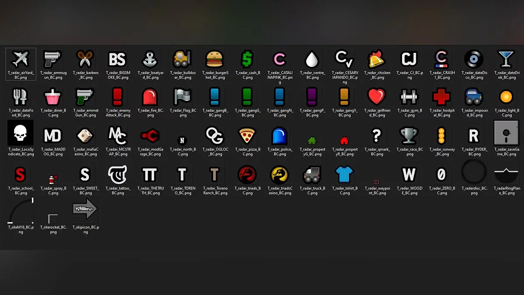Click the burger icon T_radar_burgerShot_BC.png
The height and width of the screenshot is (295, 524).
(x=215, y=59)
